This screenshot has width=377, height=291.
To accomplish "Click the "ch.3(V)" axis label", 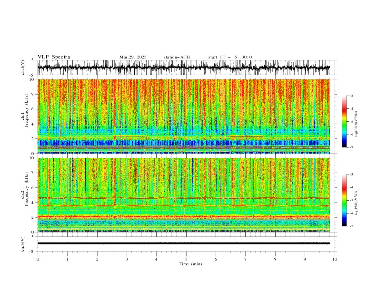I will [x=23, y=244].
